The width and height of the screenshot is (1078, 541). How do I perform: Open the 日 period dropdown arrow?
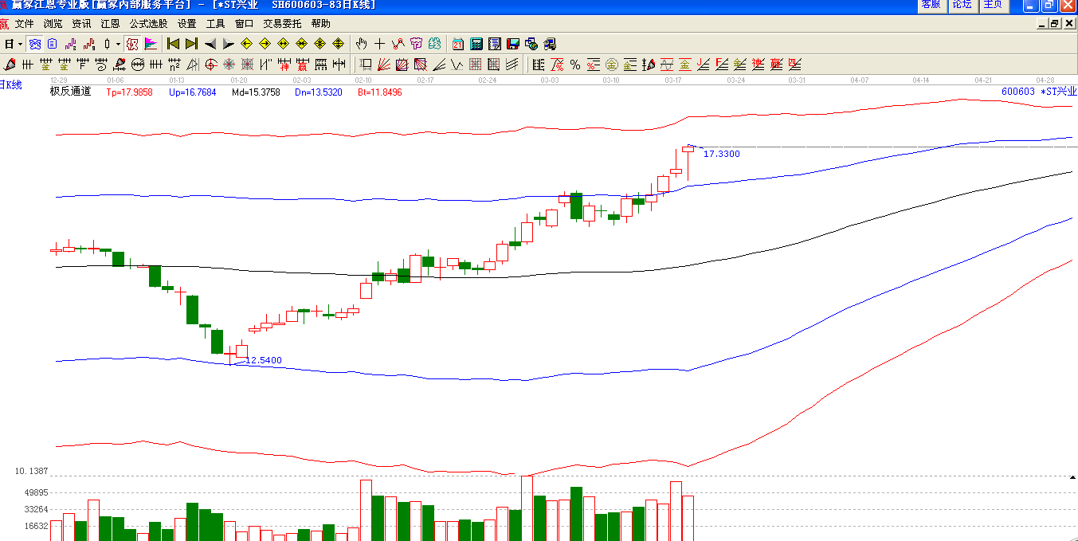[x=20, y=44]
